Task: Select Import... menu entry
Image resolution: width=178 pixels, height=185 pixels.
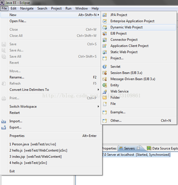Action: (x=51, y=121)
